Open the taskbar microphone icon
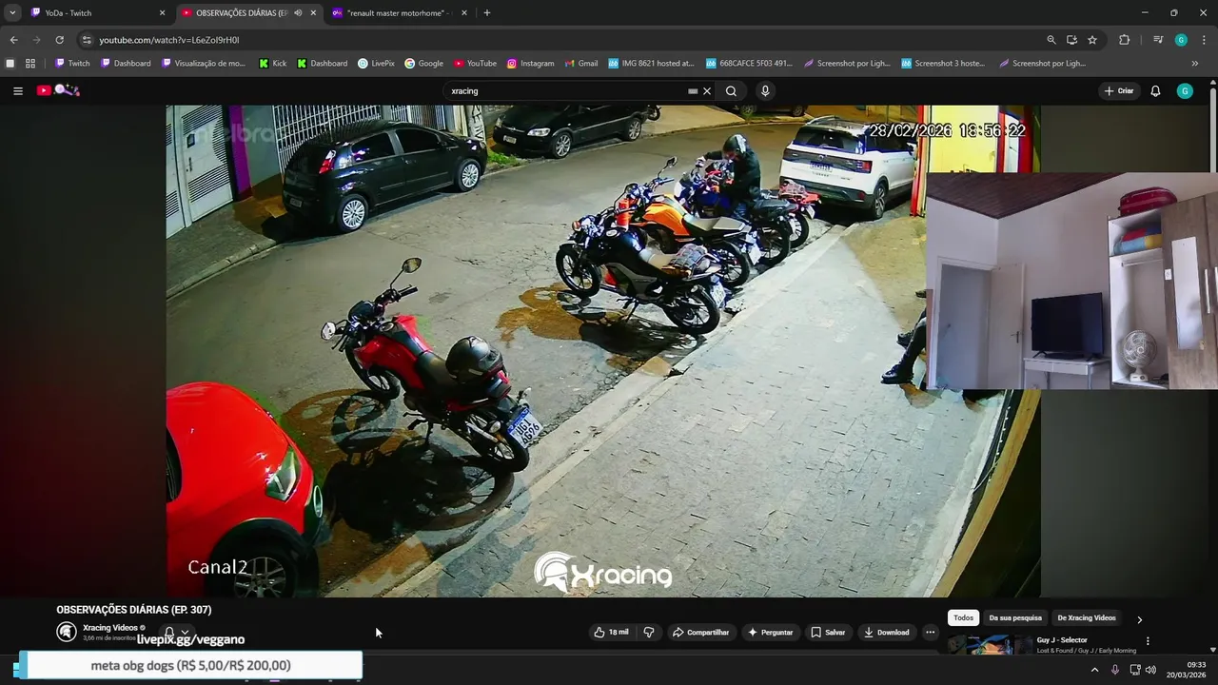This screenshot has height=685, width=1218. click(x=1115, y=670)
